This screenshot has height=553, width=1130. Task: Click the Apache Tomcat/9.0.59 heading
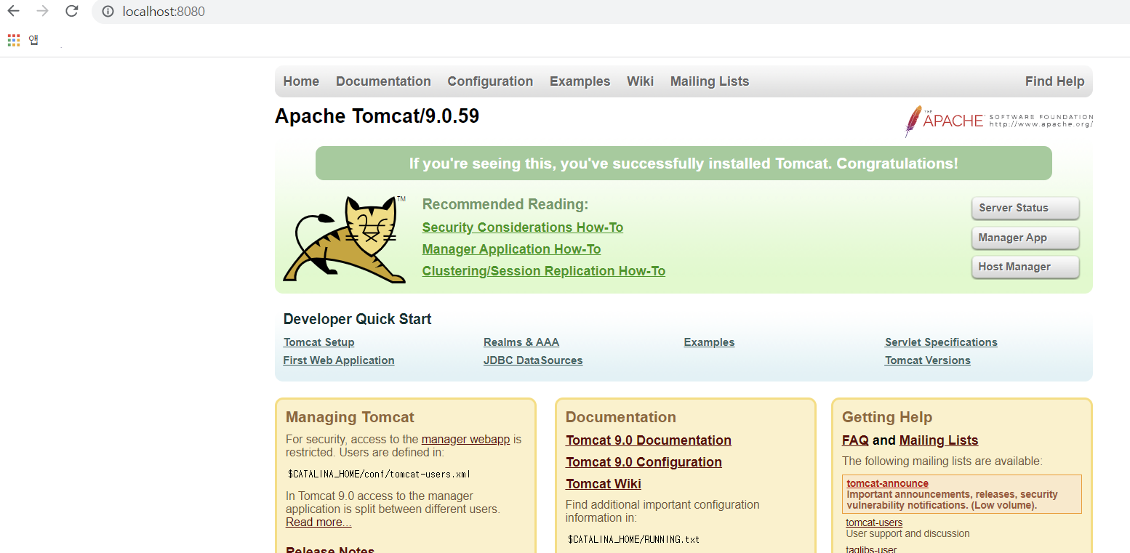coord(377,116)
